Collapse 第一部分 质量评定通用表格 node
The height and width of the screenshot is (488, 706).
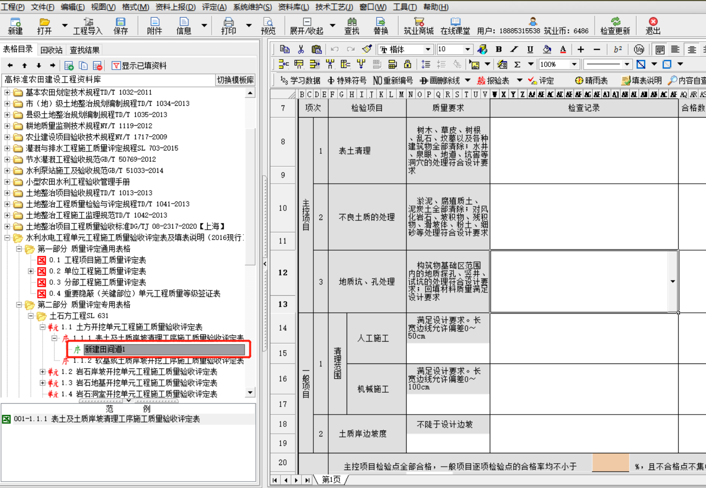[x=19, y=249]
